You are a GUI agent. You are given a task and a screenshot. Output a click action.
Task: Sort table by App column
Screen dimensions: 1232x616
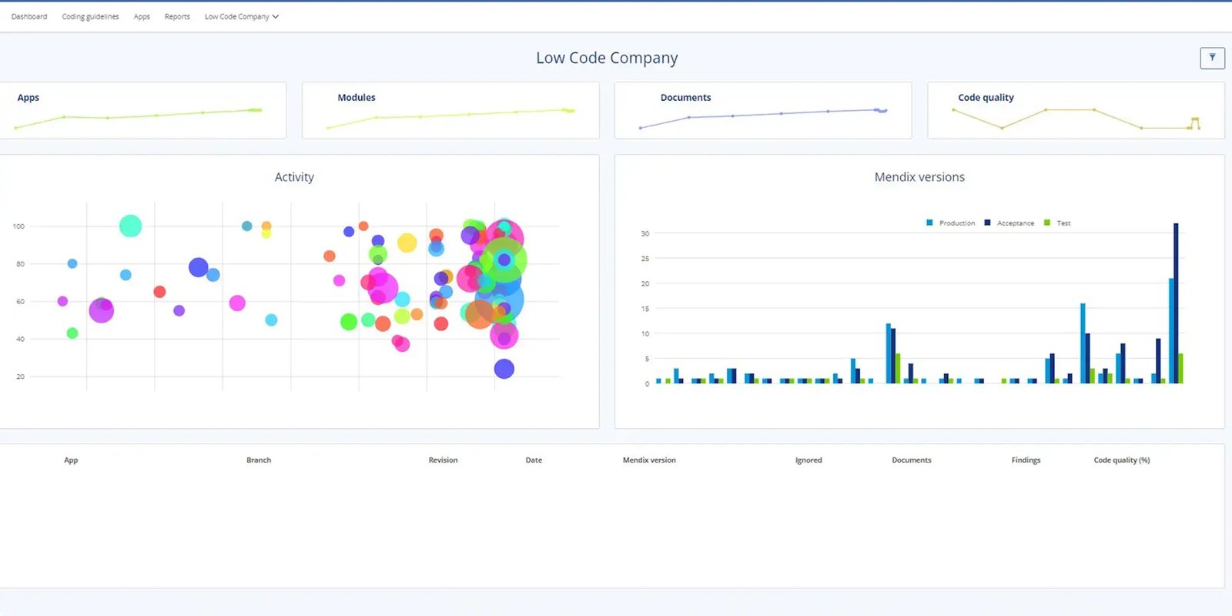(71, 460)
